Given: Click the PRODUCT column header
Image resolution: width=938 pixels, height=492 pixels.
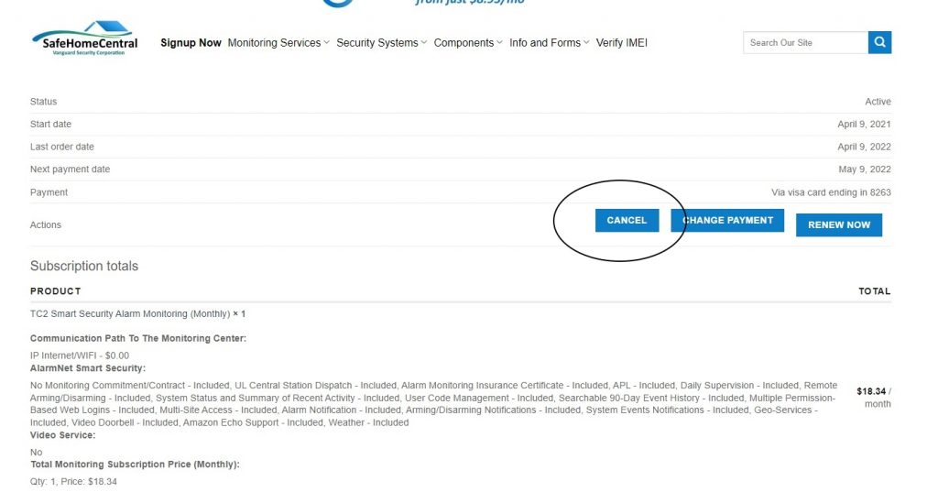Looking at the screenshot, I should point(56,290).
